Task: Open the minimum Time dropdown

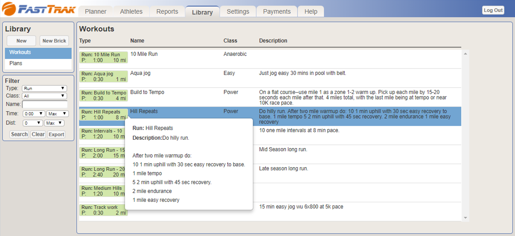Action: [x=33, y=114]
